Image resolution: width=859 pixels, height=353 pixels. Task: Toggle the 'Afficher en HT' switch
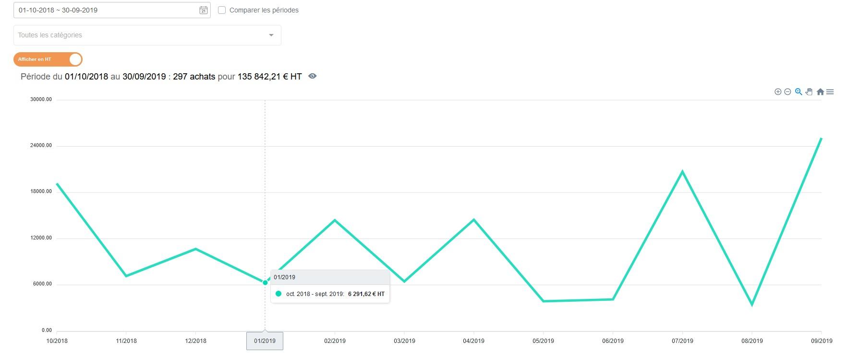[48, 59]
